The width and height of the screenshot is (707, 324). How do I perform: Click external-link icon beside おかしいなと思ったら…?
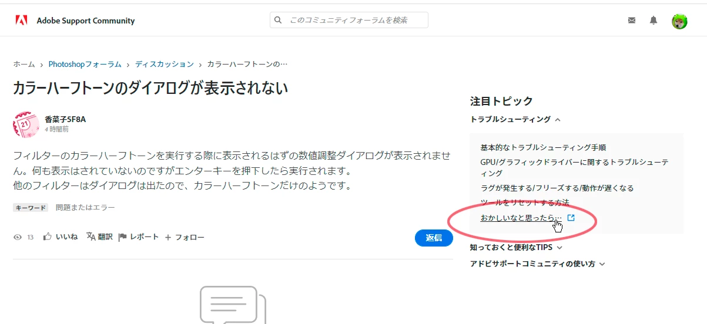click(571, 218)
